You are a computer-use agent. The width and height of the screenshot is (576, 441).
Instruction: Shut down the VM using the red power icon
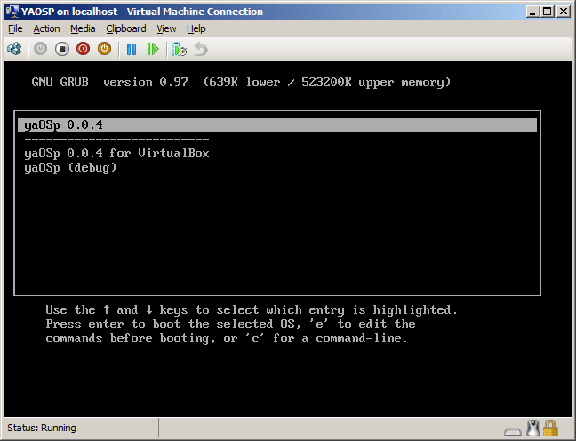coord(83,49)
